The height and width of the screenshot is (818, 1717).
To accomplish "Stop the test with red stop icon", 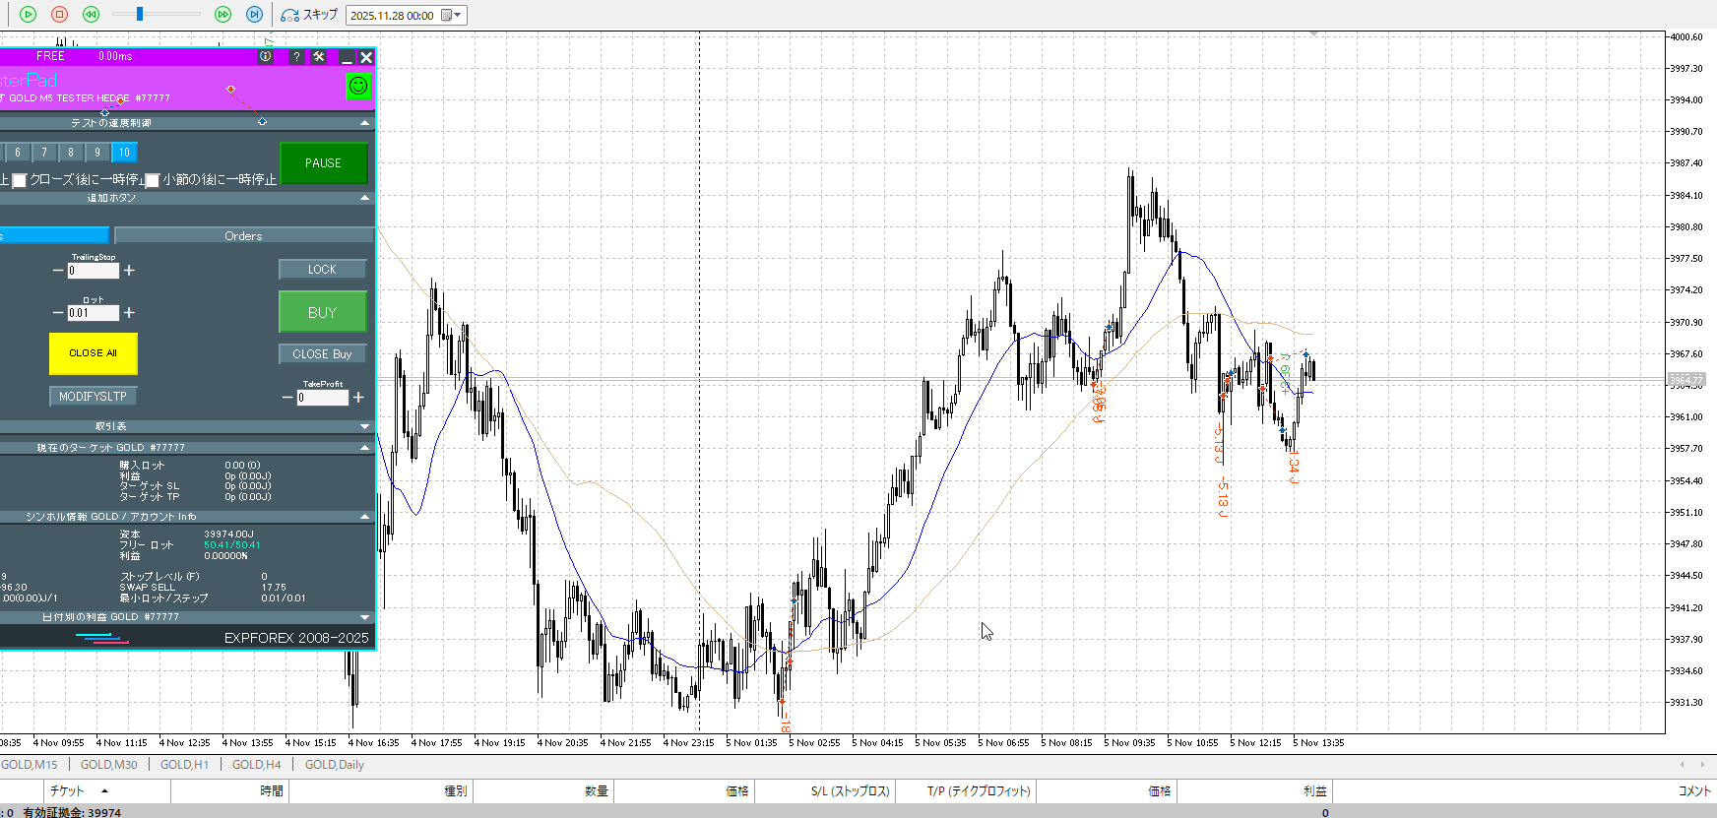I will [x=59, y=14].
